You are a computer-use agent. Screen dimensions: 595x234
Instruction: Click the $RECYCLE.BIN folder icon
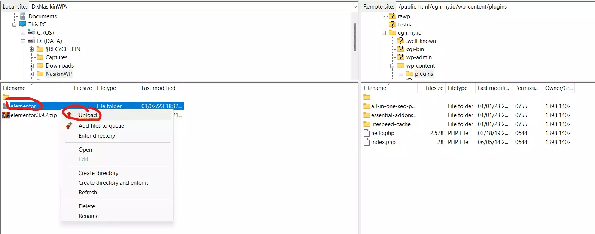(40, 49)
